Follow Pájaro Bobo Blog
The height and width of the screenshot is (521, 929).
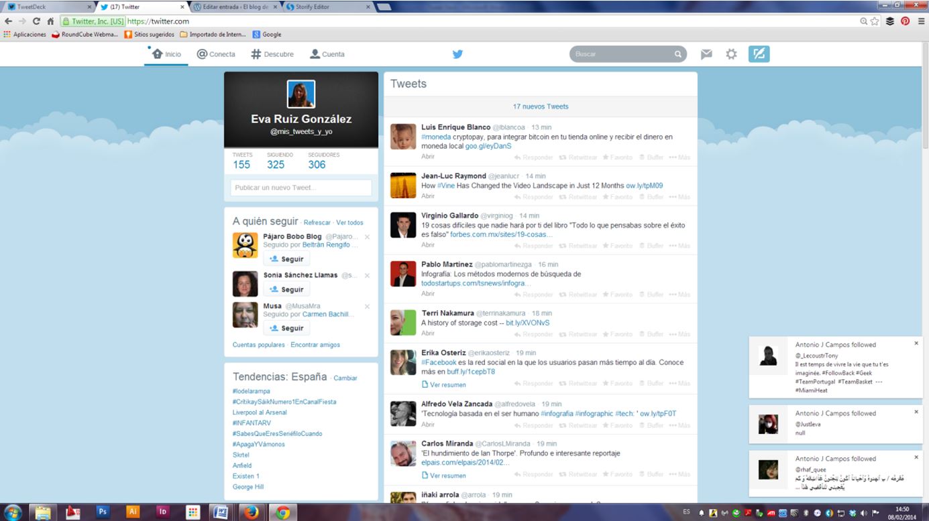click(286, 259)
